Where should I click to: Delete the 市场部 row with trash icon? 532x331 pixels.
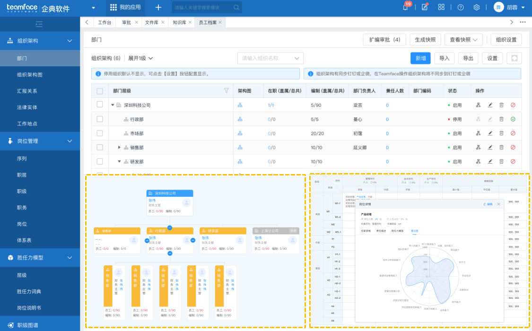(501, 133)
